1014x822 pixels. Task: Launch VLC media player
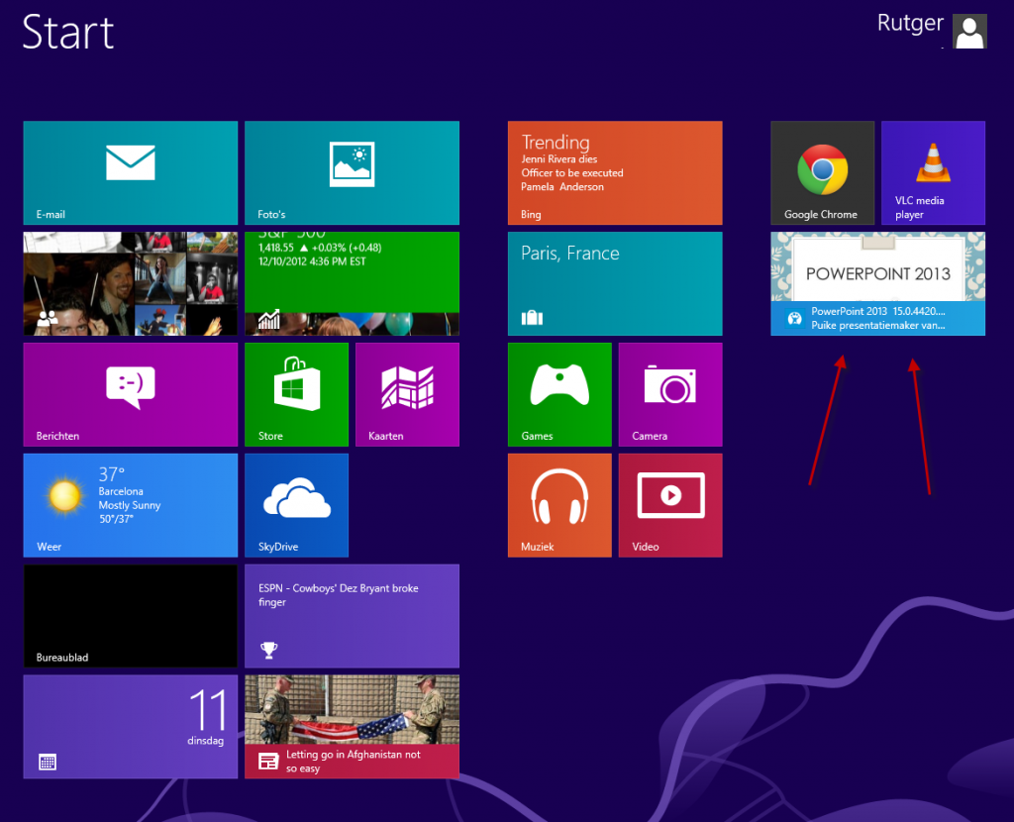click(933, 173)
